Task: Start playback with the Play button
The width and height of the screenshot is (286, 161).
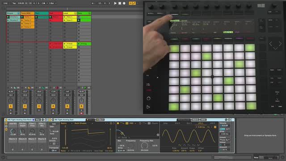Action: (x=115, y=3)
